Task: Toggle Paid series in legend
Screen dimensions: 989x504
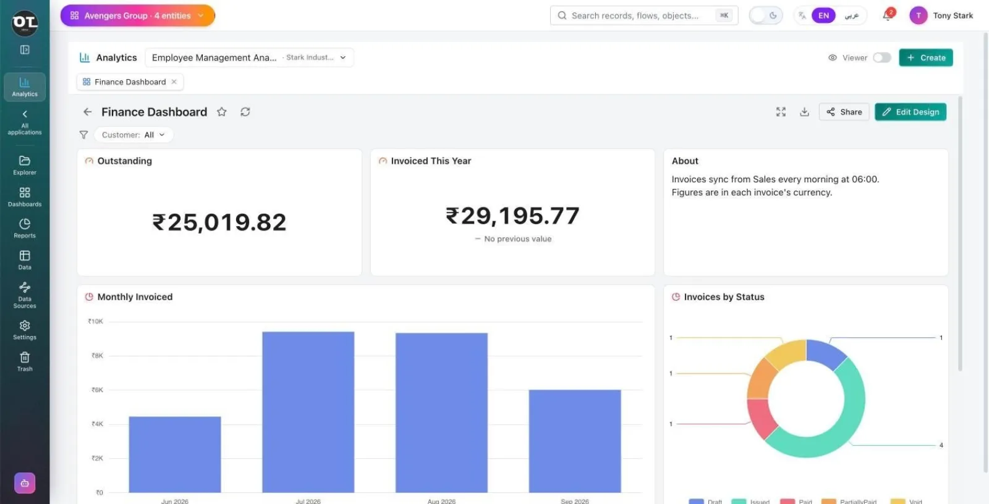Action: coord(796,501)
